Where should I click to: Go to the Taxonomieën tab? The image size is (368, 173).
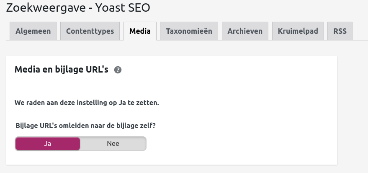[189, 31]
